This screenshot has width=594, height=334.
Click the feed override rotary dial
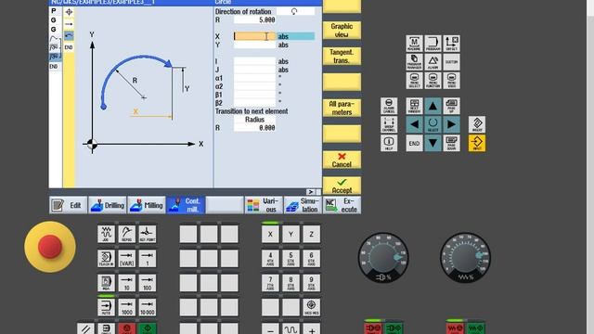pos(465,258)
